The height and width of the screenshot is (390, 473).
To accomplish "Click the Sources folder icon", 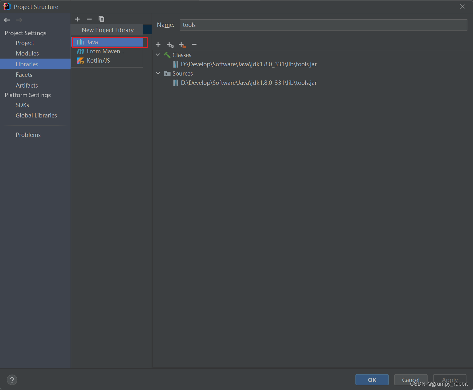I will point(167,73).
